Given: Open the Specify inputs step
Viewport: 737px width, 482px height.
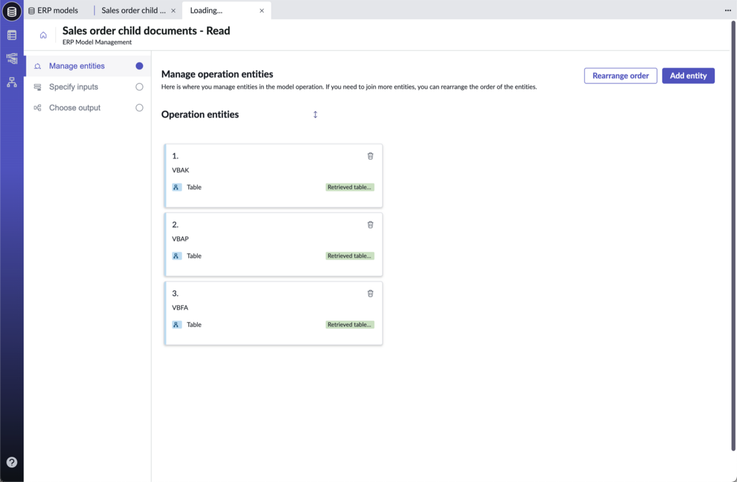Looking at the screenshot, I should click(88, 87).
